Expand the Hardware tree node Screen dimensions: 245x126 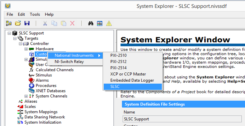(26, 49)
